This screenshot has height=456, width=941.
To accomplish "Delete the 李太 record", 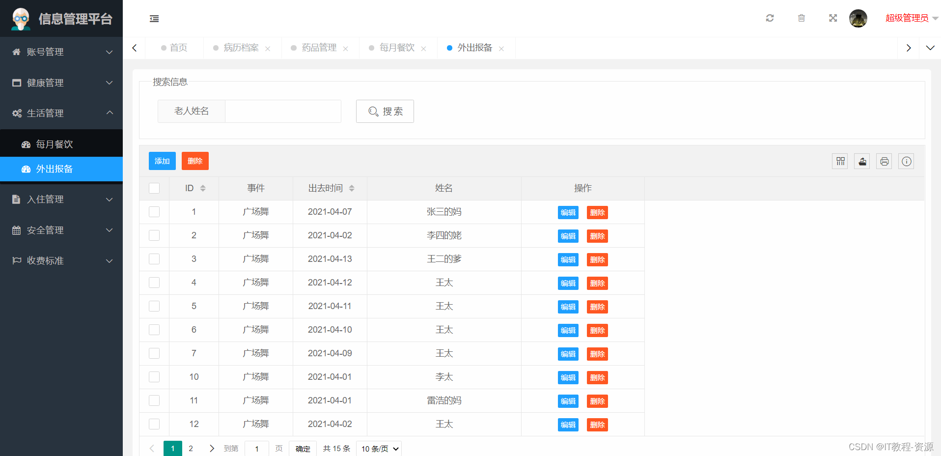I will [x=597, y=377].
